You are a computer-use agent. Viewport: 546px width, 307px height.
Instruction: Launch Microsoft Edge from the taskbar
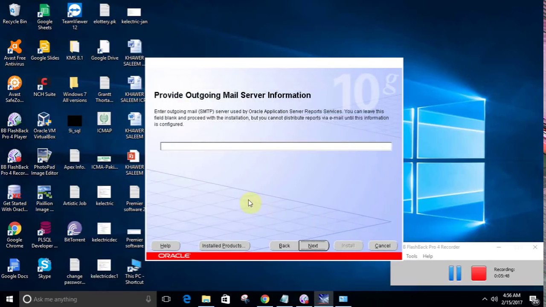(x=187, y=299)
